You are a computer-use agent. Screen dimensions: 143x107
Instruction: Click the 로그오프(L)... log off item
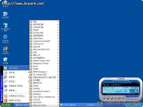point(16,96)
